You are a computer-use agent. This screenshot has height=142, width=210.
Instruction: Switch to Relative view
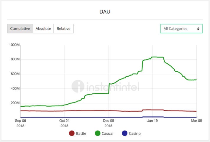click(x=63, y=29)
